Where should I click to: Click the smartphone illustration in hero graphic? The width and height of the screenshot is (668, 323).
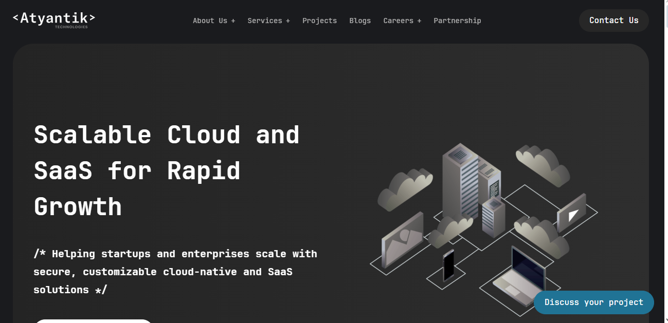pyautogui.click(x=448, y=265)
